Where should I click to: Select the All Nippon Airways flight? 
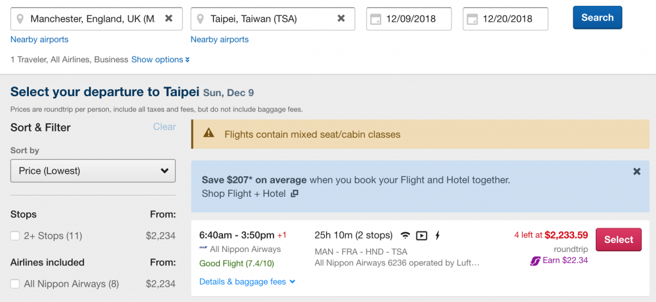(618, 240)
